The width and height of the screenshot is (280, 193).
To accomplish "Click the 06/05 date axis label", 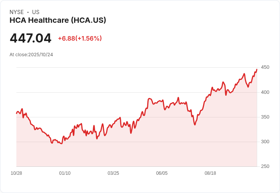I will pyautogui.click(x=162, y=173).
